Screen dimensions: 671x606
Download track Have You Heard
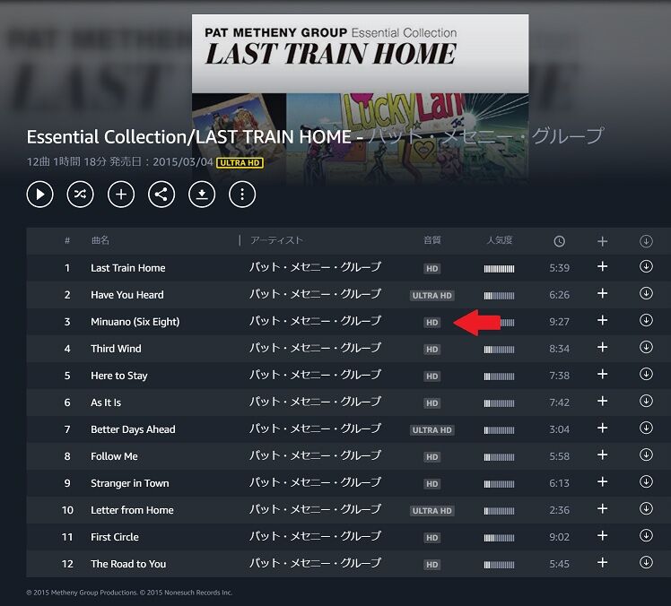(x=646, y=293)
